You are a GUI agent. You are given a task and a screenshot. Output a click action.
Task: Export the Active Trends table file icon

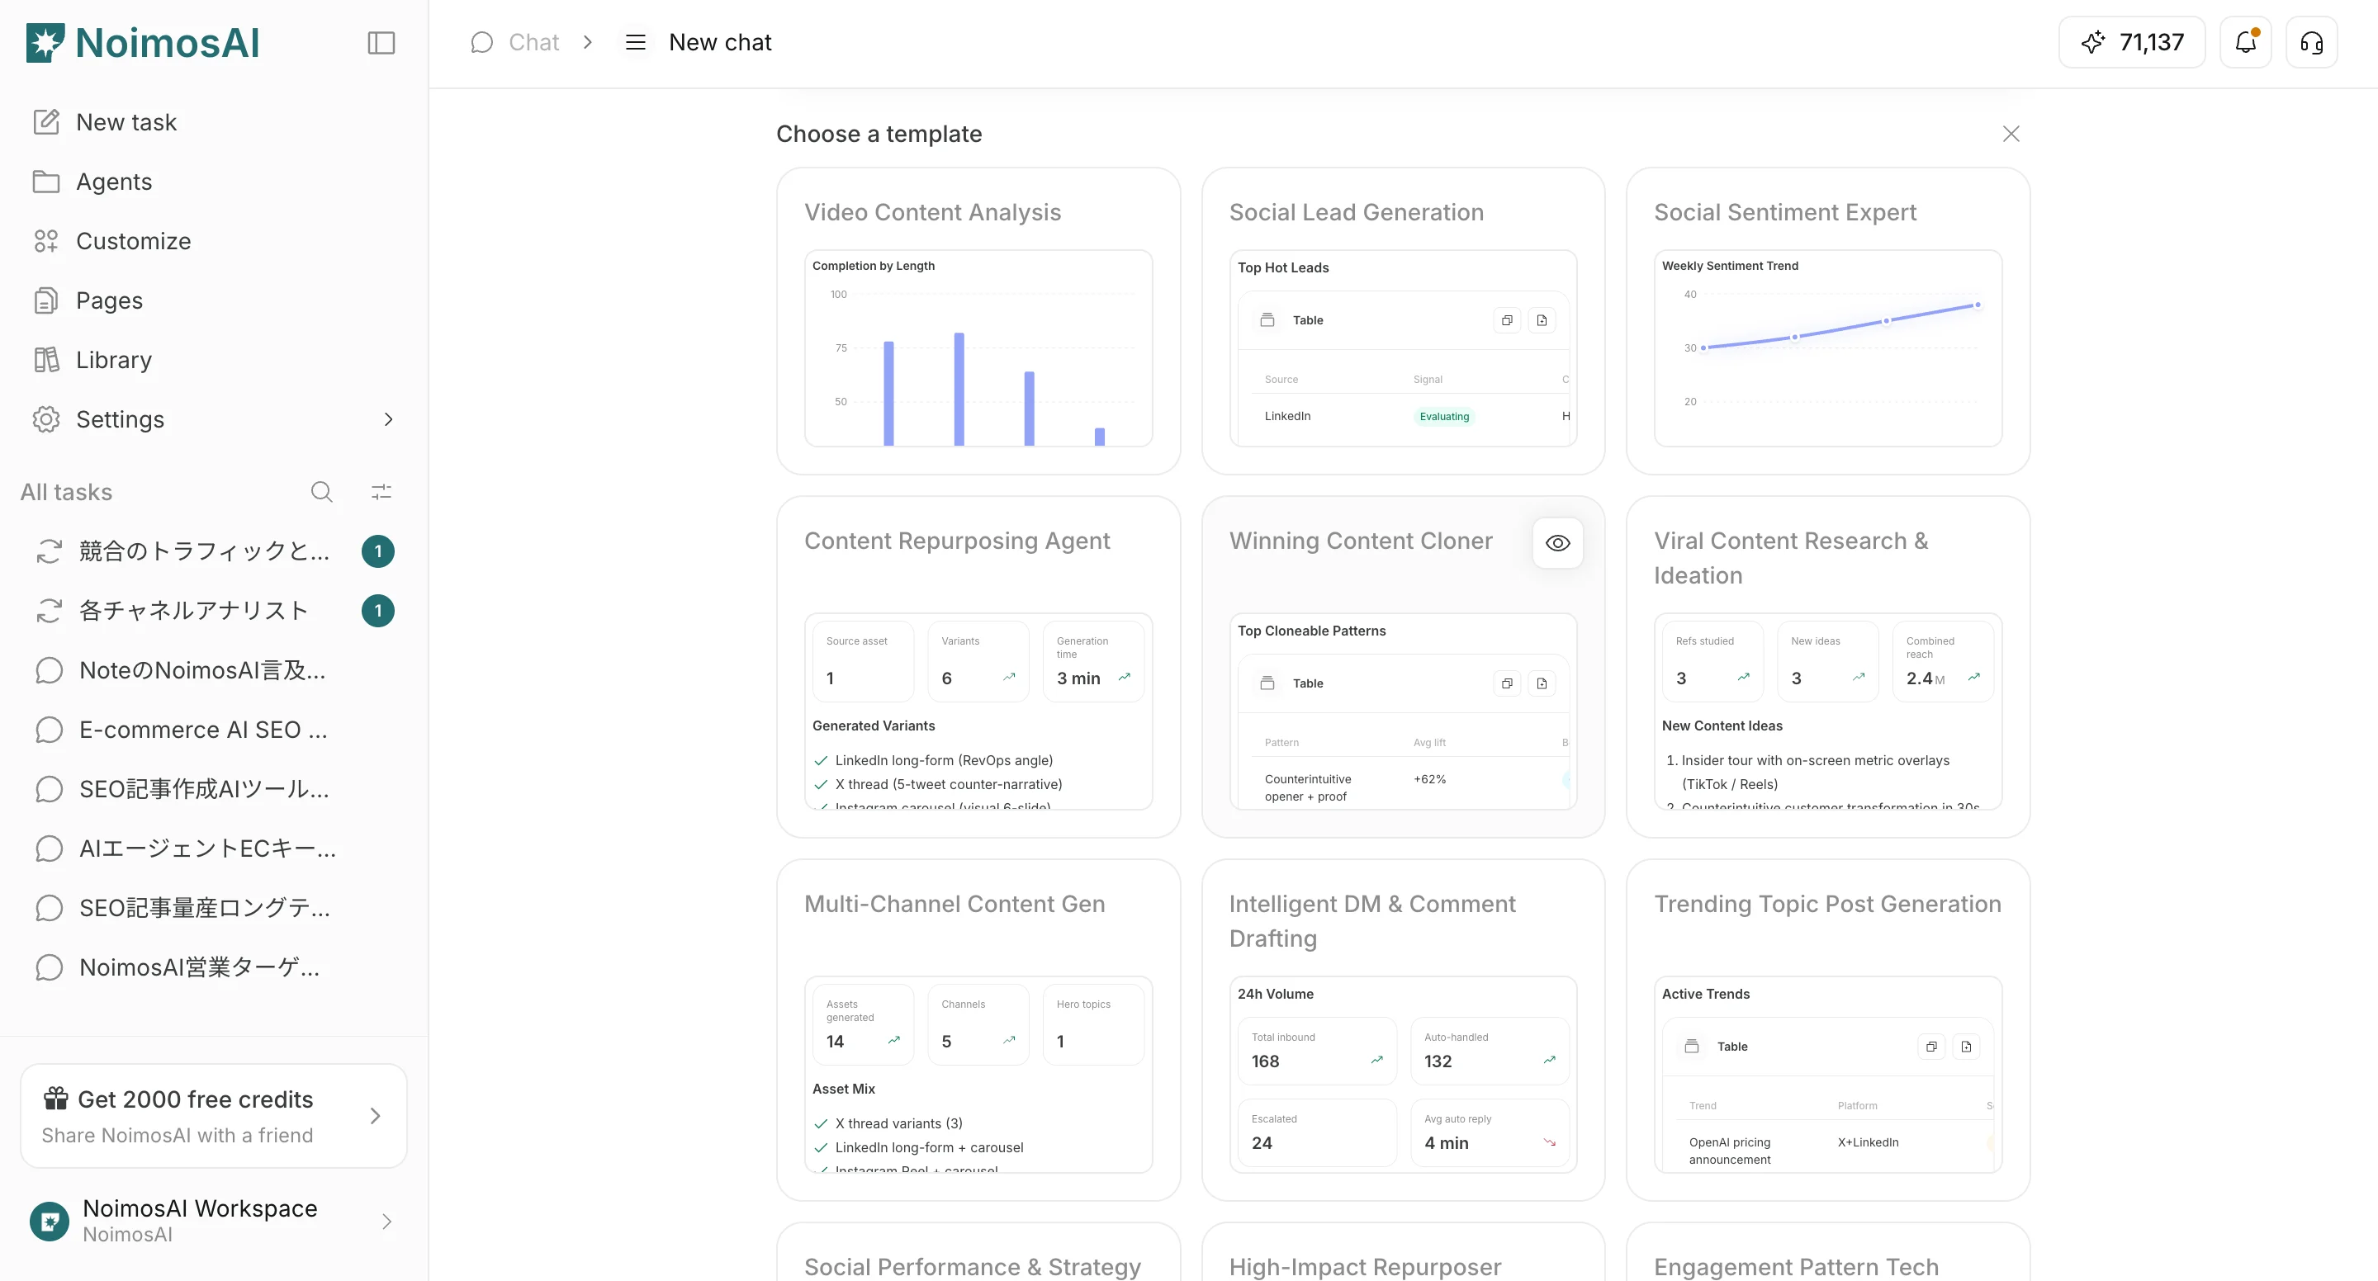point(1966,1047)
